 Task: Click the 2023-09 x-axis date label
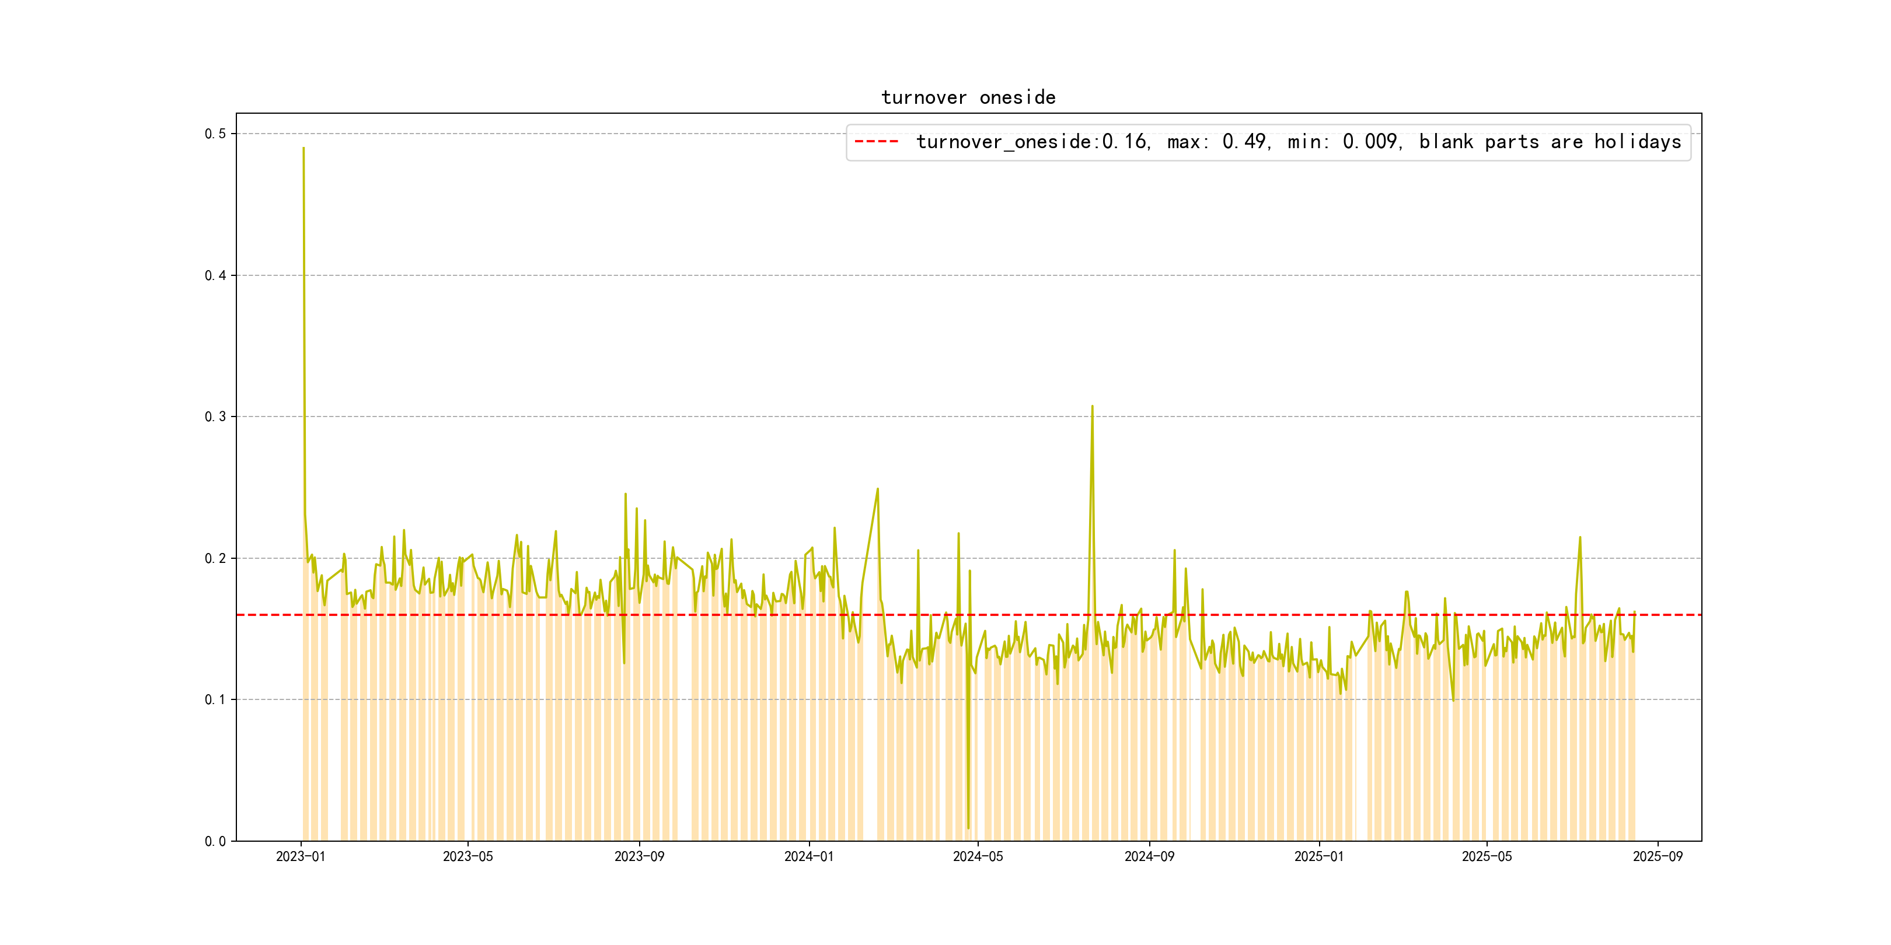click(x=639, y=856)
